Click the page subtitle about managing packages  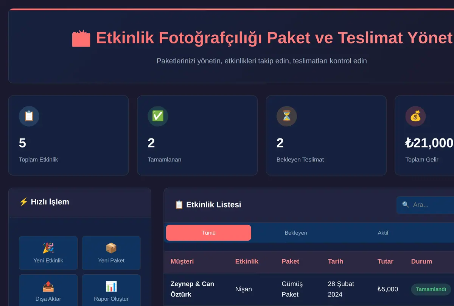pyautogui.click(x=262, y=61)
